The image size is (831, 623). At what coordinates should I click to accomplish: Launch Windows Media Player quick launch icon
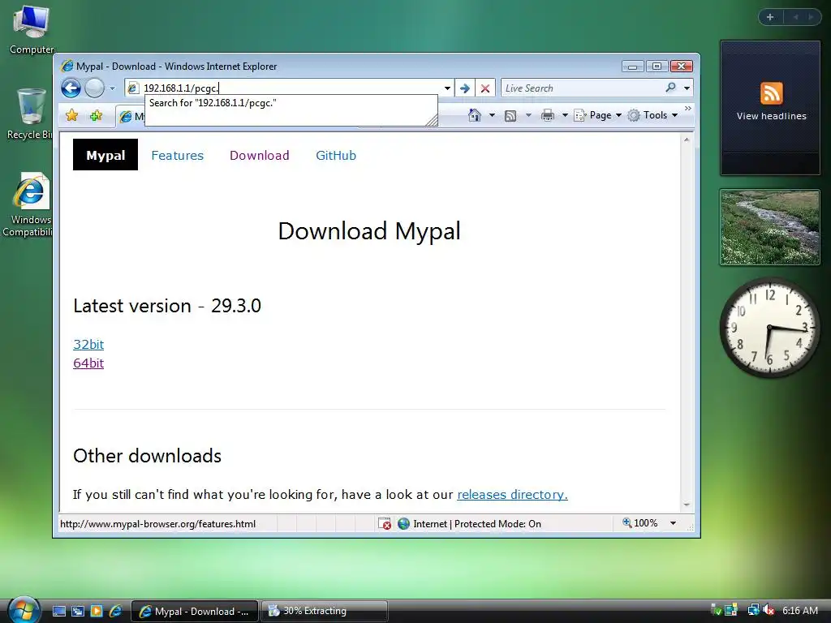pyautogui.click(x=97, y=612)
